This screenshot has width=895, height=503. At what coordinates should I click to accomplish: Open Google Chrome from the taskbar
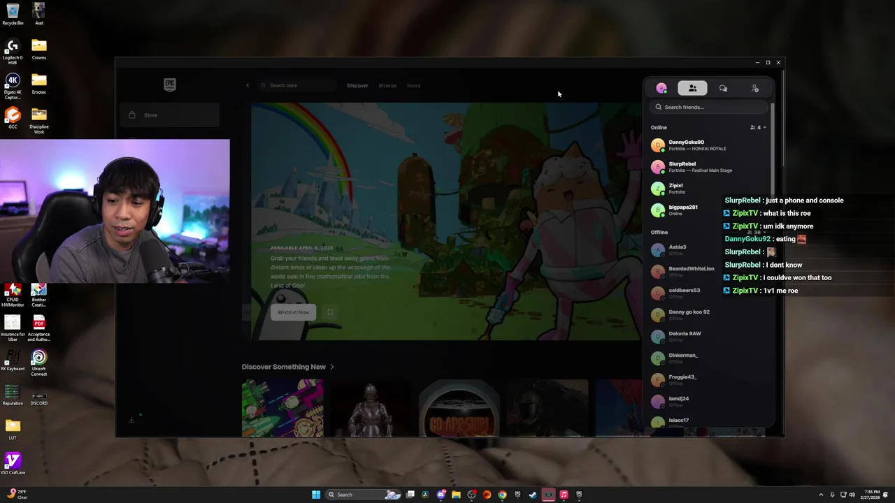(x=502, y=495)
